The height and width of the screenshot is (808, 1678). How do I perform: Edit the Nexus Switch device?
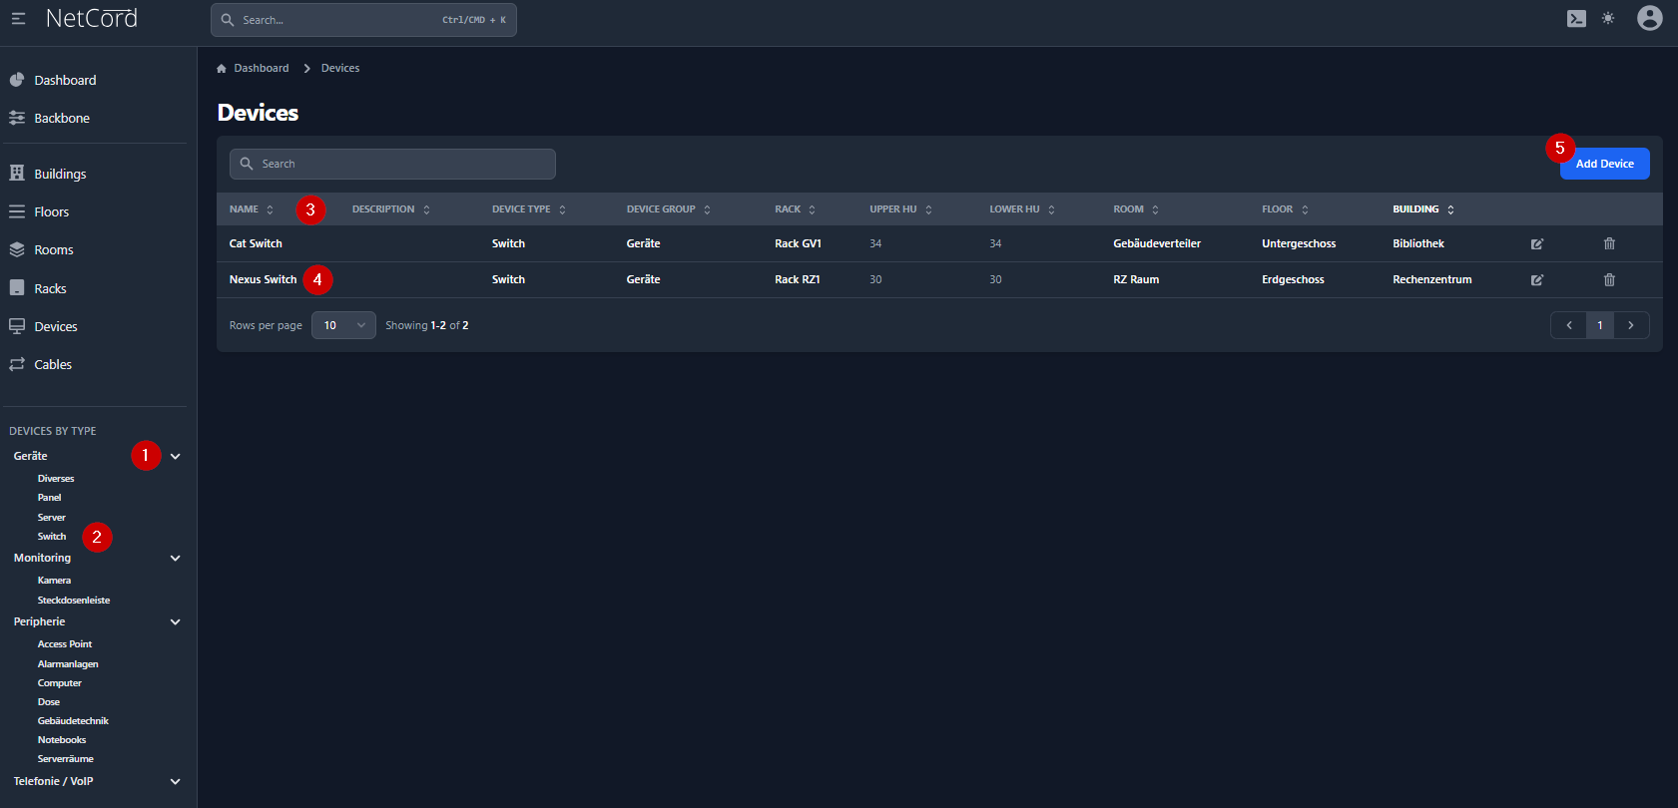(x=1537, y=280)
